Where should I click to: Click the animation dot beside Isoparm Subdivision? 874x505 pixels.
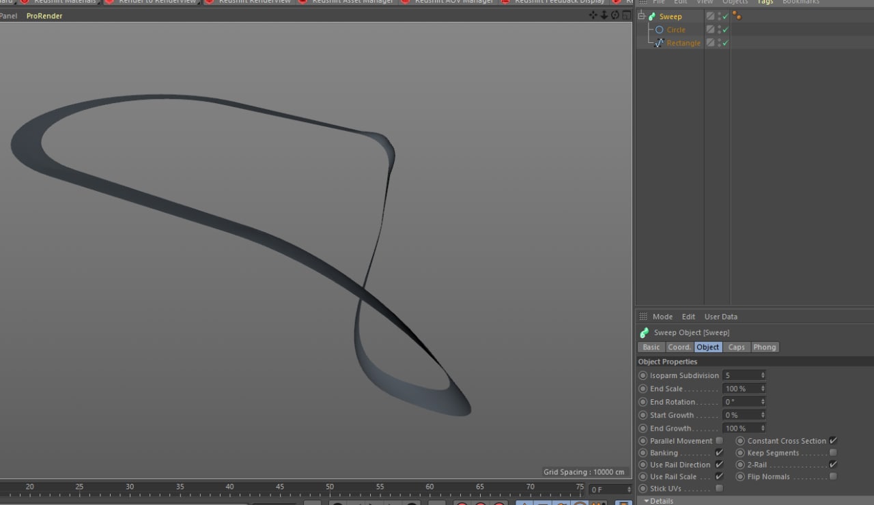coord(643,375)
